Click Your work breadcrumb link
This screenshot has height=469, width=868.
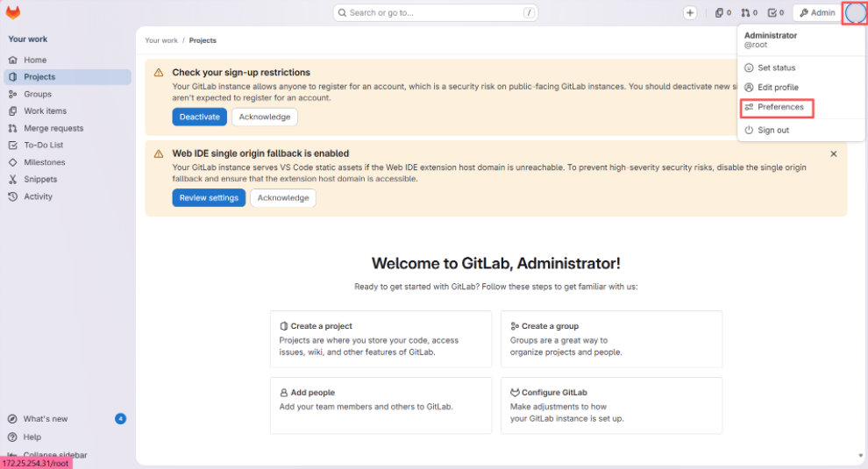coord(161,40)
